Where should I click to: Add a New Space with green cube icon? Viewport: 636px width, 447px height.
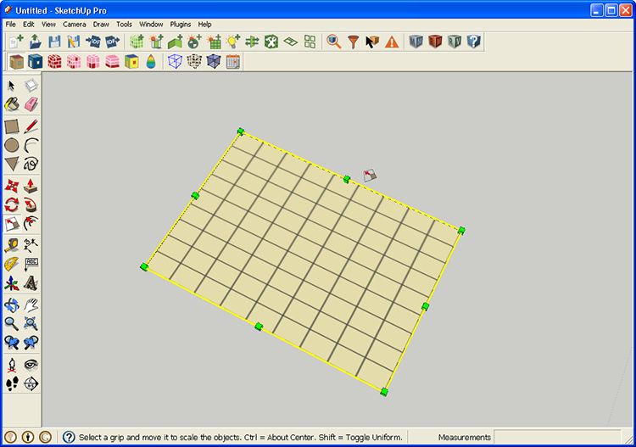coord(137,42)
